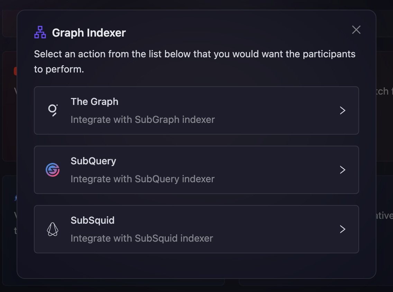Image resolution: width=393 pixels, height=292 pixels.
Task: Click the participant instruction text
Action: 194,61
